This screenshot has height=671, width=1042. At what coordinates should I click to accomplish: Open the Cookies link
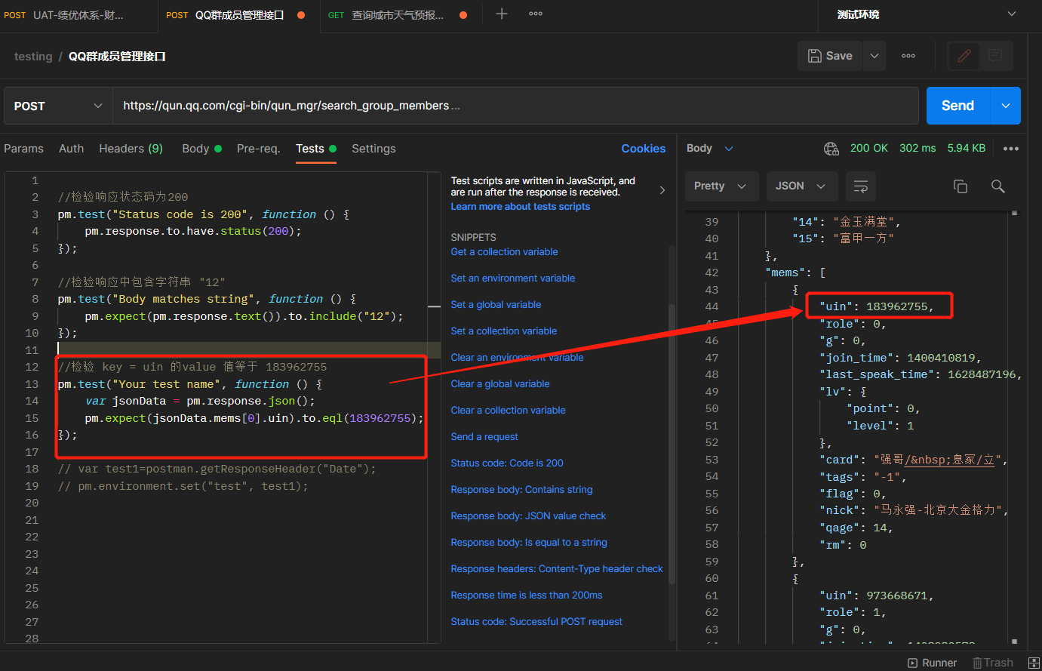644,149
